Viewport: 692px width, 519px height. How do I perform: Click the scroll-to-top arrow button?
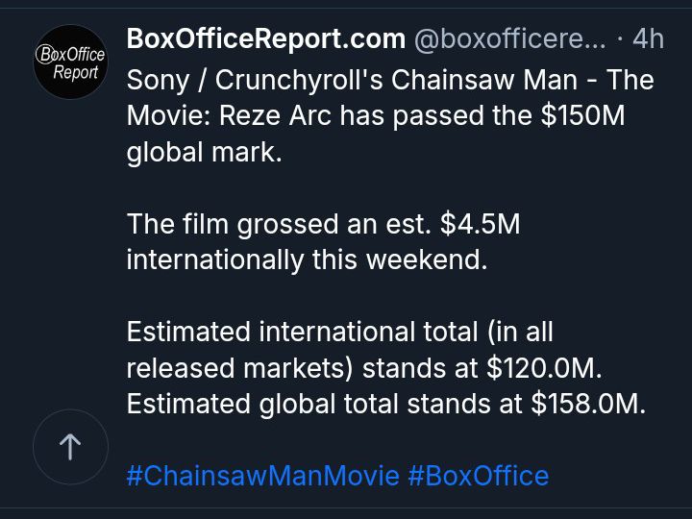pos(70,446)
